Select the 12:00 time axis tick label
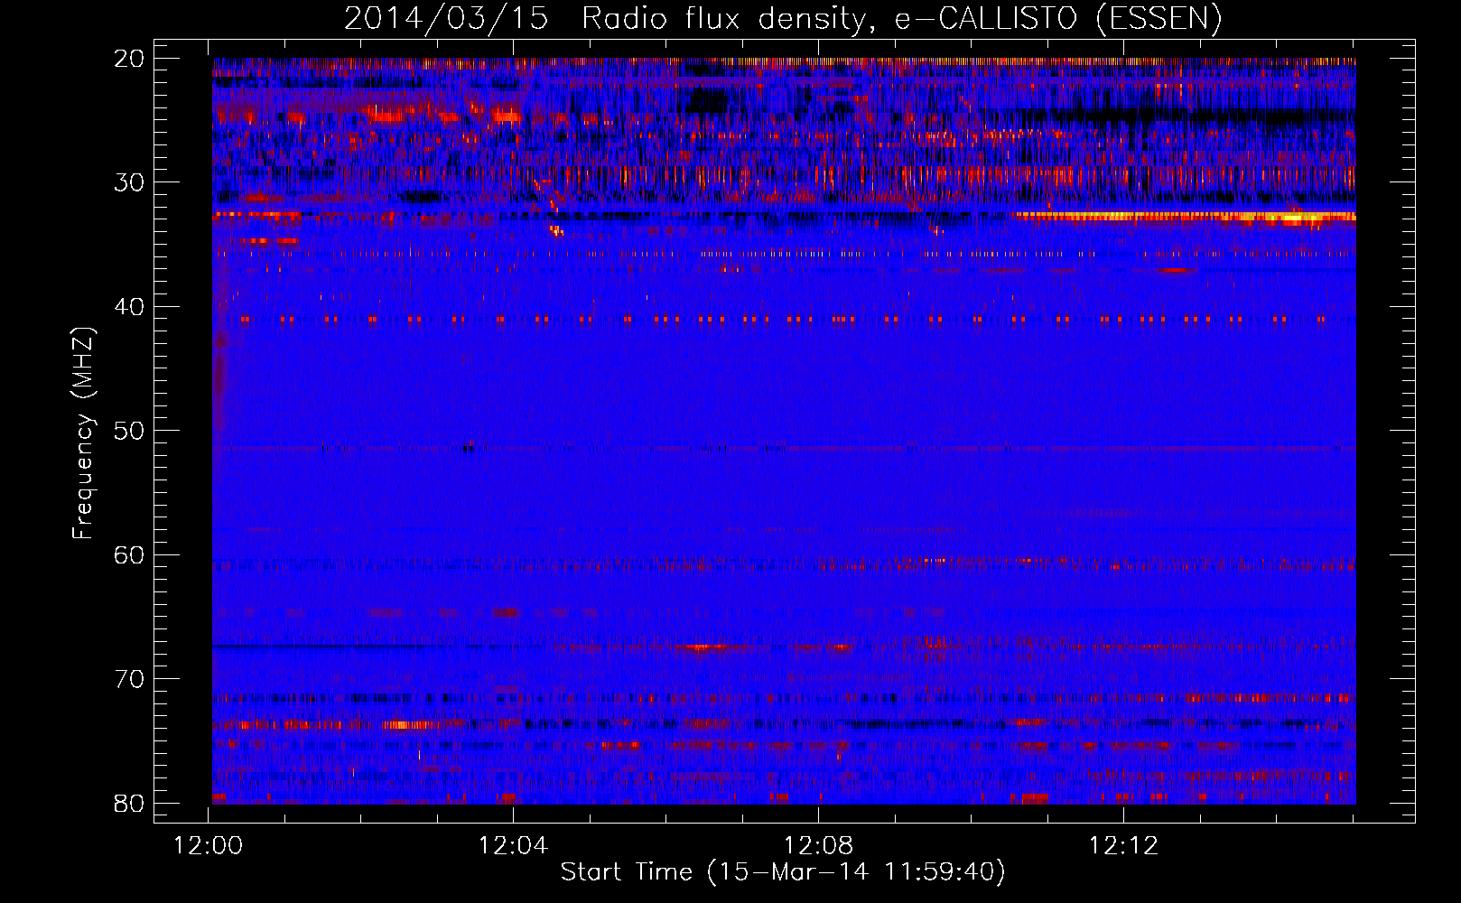Image resolution: width=1461 pixels, height=903 pixels. 209,846
